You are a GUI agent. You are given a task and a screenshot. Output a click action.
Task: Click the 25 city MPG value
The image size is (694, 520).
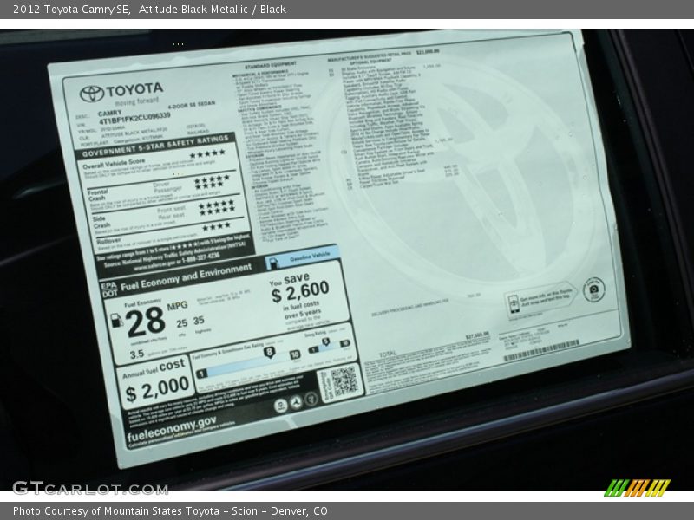tap(182, 323)
